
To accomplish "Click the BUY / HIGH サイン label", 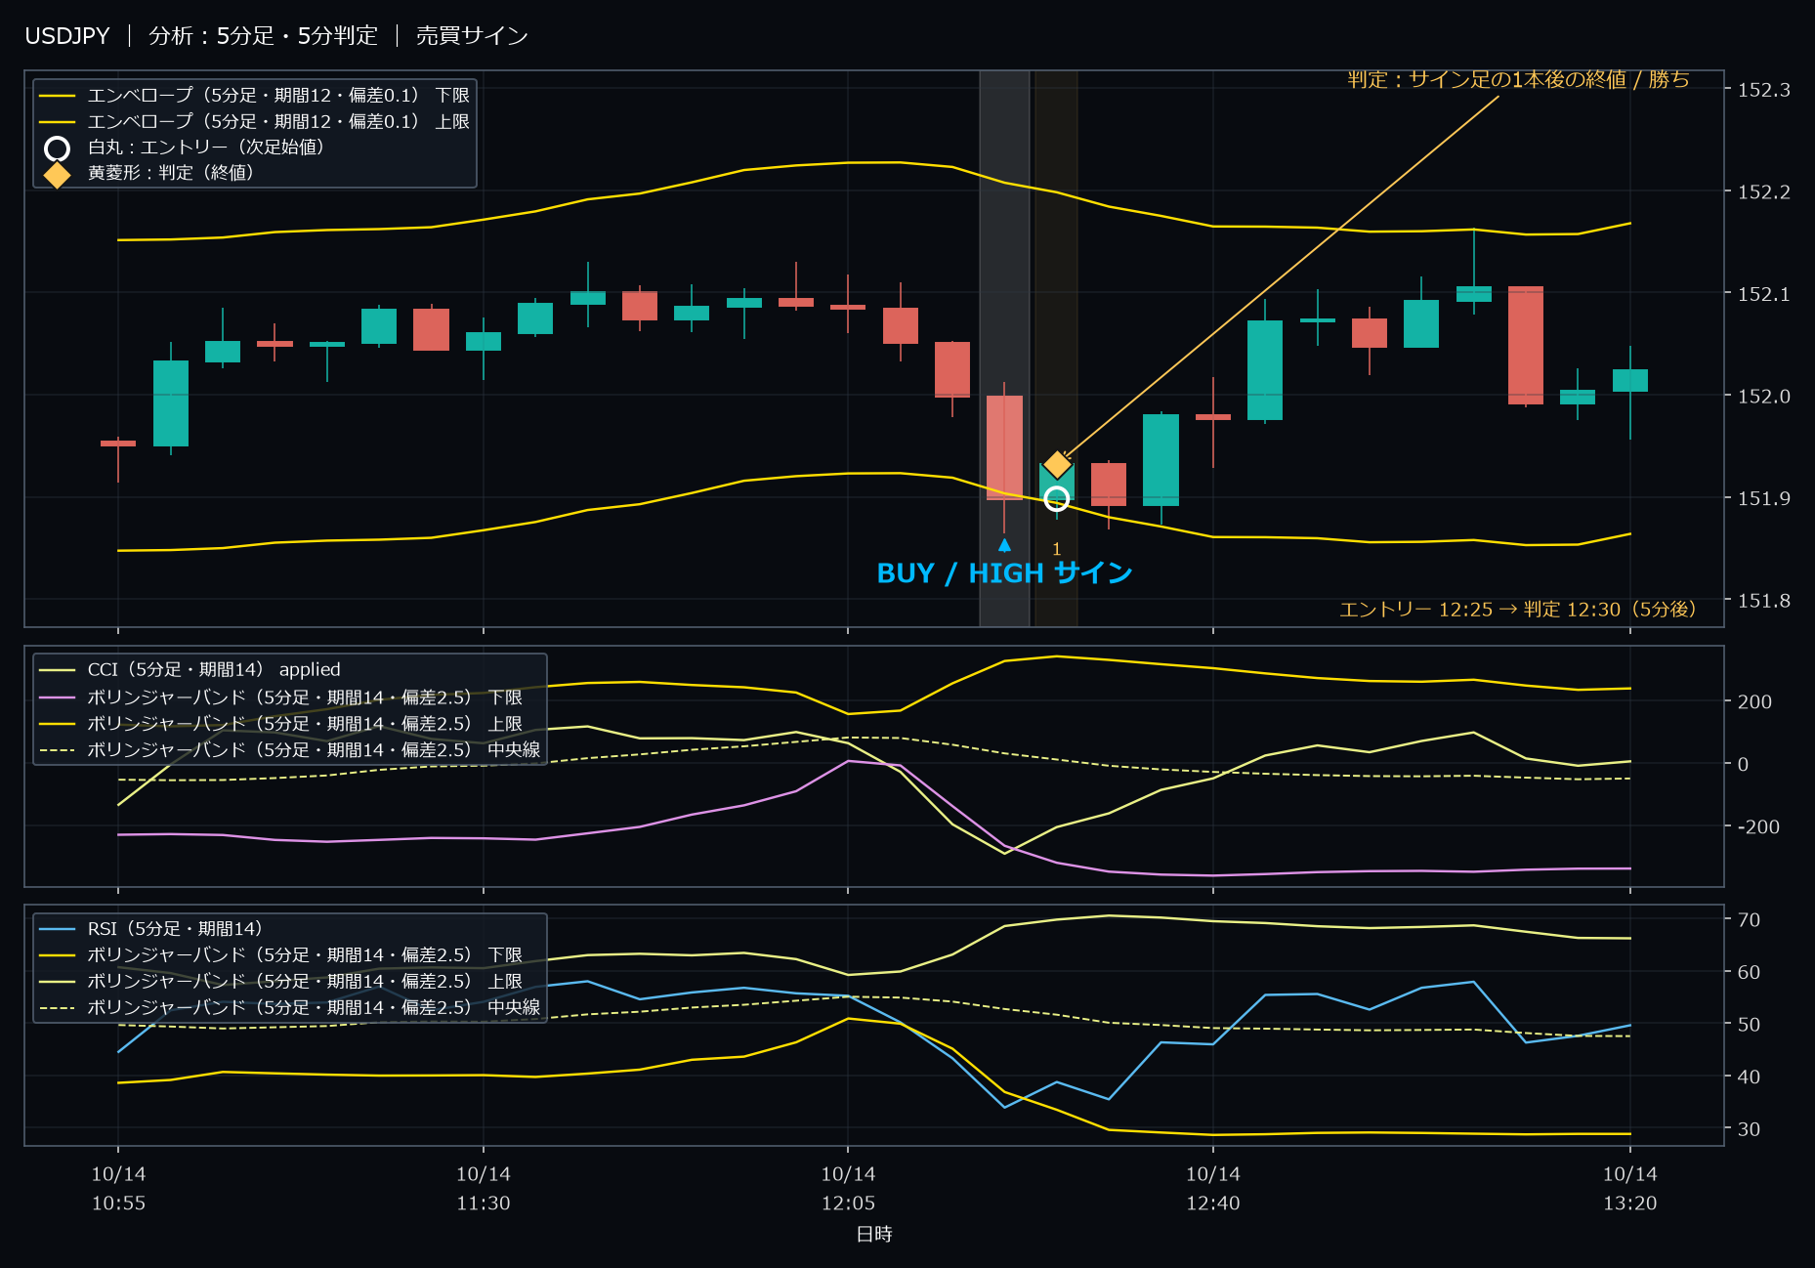I will click(x=1004, y=573).
